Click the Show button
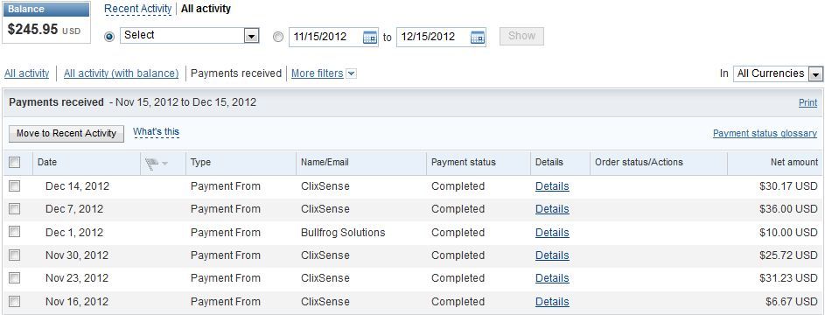This screenshot has height=315, width=825. 521,36
